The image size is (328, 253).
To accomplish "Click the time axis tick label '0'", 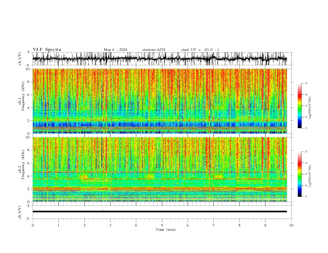I will point(33,225).
